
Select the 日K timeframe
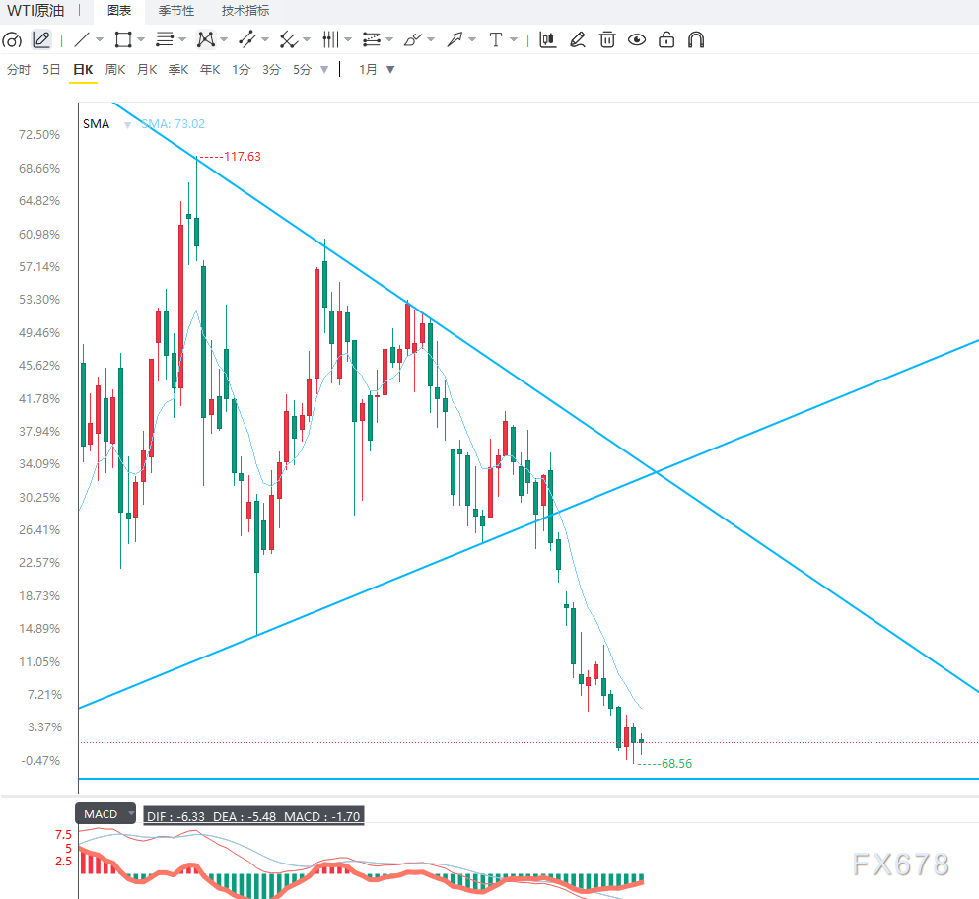tap(83, 69)
